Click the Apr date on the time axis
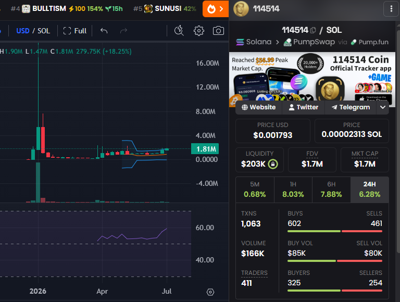Image resolution: width=400 pixels, height=302 pixels. [102, 291]
